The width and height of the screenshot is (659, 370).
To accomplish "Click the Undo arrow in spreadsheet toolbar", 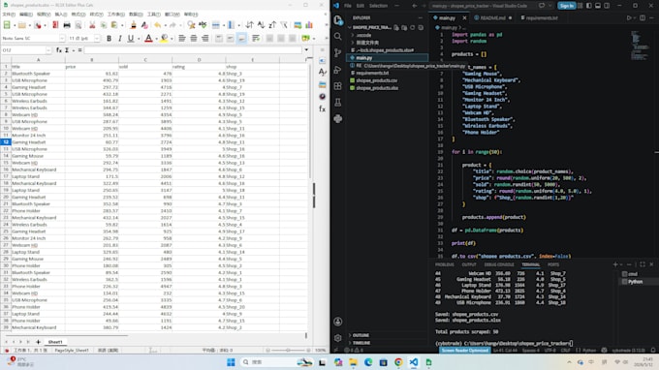I will [x=158, y=25].
